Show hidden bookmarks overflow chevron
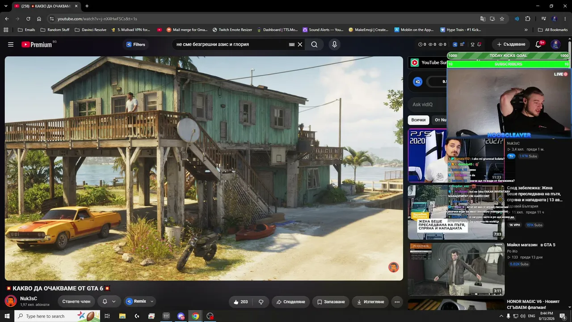Screen dimensions: 572x322 click(x=526, y=30)
